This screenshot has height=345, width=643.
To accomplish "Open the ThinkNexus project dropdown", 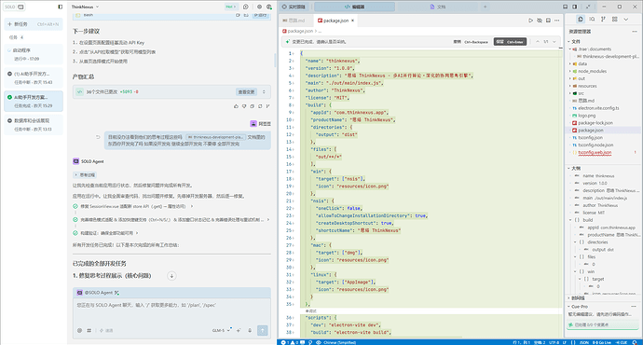I will click(x=85, y=7).
